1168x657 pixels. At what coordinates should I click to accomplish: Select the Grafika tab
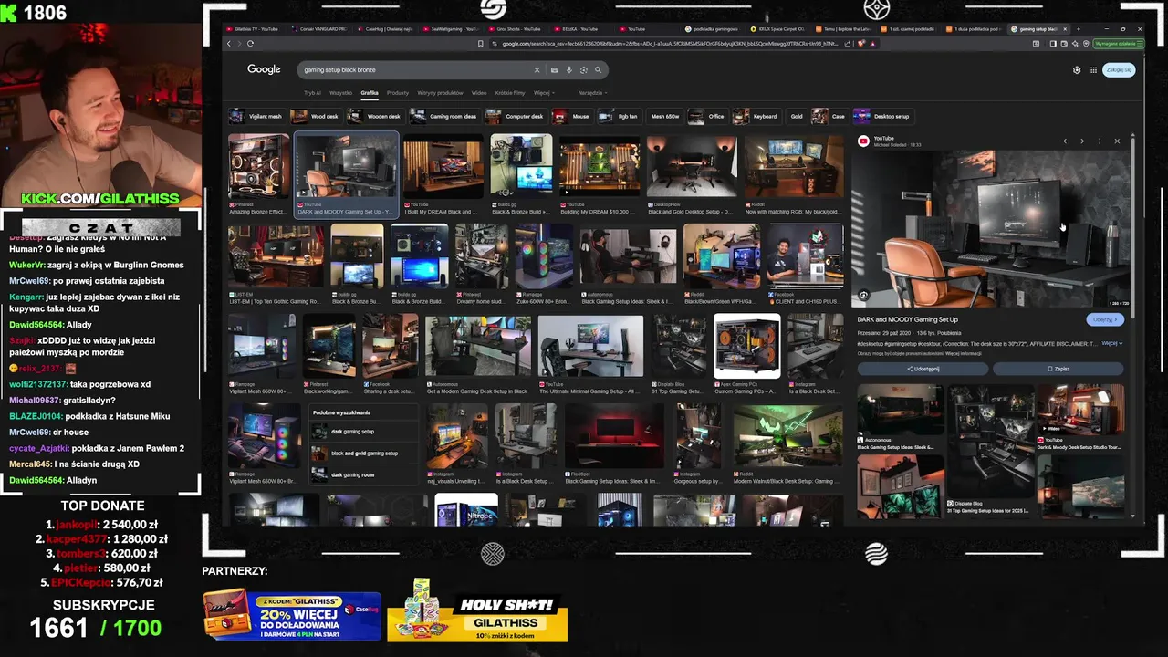[370, 93]
